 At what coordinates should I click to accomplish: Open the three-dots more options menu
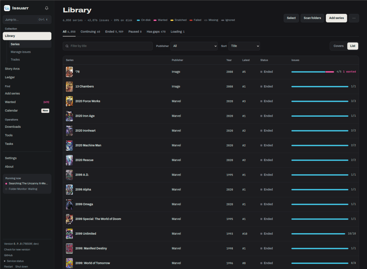(354, 18)
